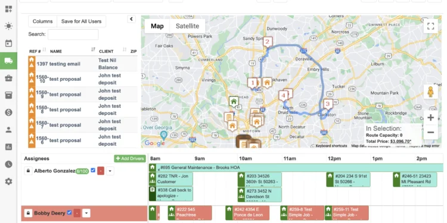Image resolution: width=447 pixels, height=223 pixels.
Task: Open Alberto Gonzalez dropdown arrow
Action: click(x=110, y=171)
